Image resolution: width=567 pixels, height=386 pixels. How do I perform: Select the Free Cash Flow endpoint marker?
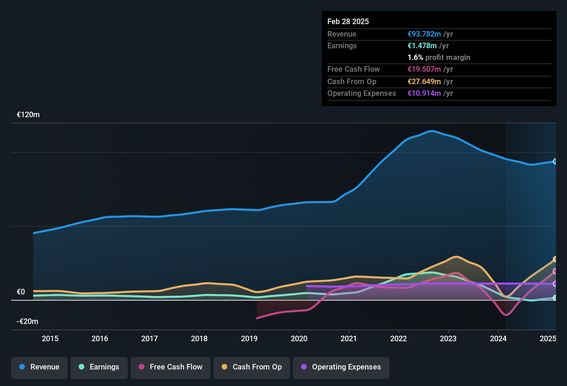(x=555, y=271)
